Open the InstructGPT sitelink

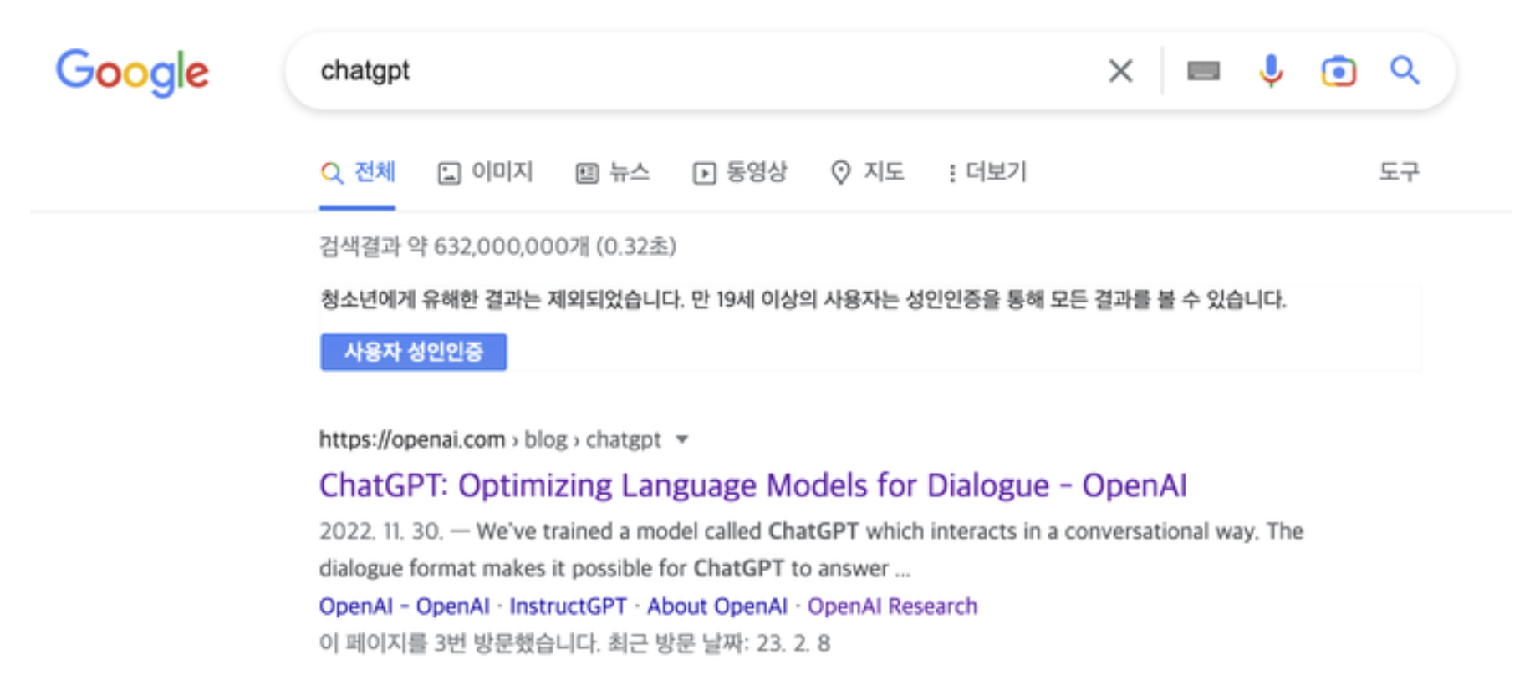click(x=568, y=606)
